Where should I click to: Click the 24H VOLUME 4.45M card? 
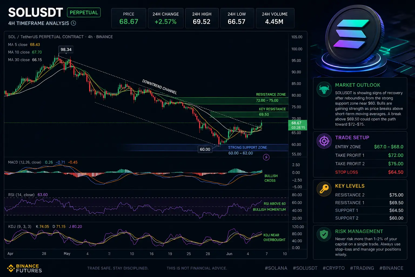click(x=275, y=18)
